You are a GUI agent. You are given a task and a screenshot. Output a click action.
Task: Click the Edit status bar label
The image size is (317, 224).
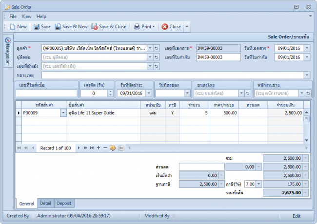[297, 216]
